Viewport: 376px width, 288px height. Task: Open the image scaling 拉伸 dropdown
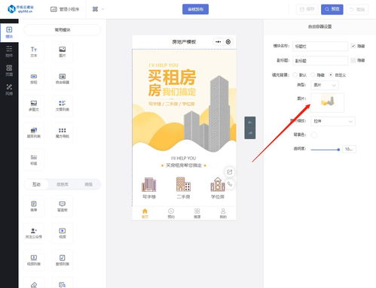coord(333,121)
